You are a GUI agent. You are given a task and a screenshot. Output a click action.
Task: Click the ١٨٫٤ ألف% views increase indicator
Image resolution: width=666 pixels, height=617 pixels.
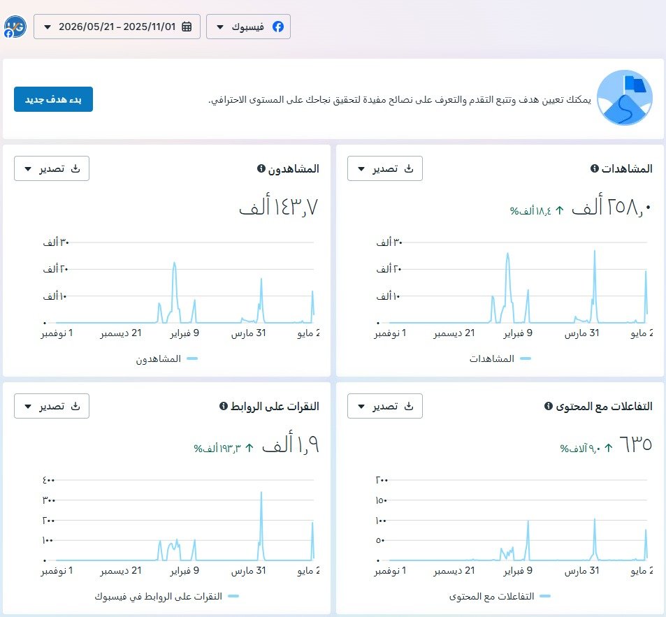(537, 210)
